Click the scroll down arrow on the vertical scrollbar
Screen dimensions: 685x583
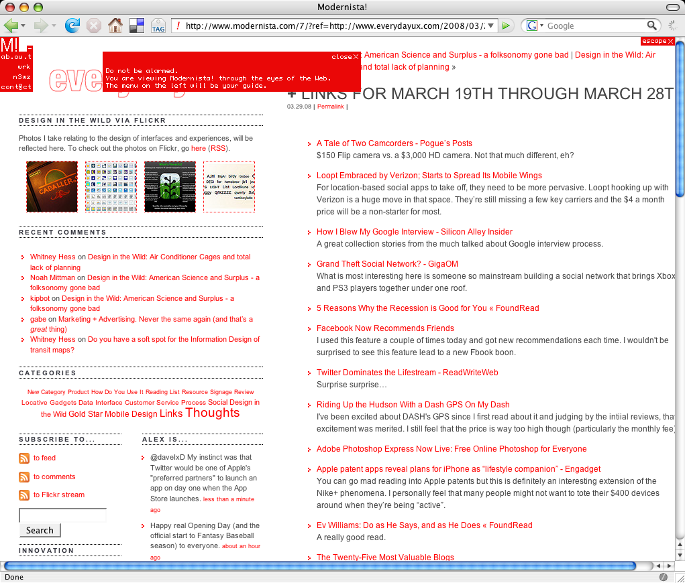click(x=680, y=555)
